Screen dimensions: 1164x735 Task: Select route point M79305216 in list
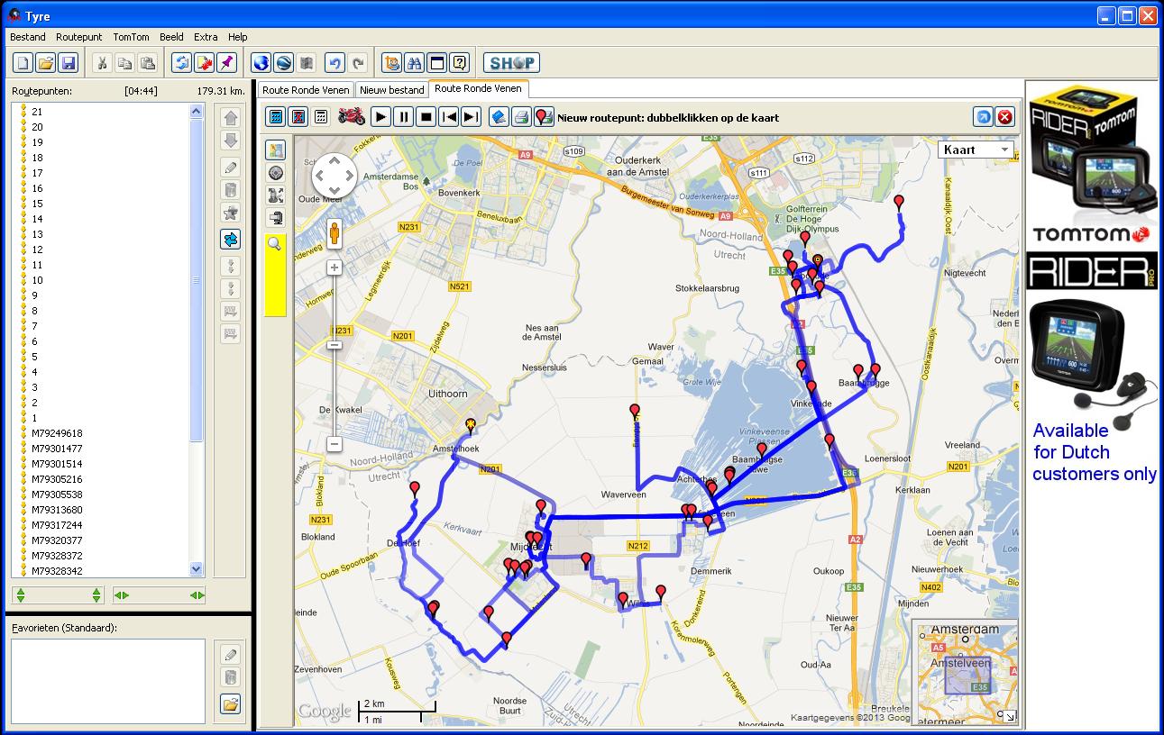pyautogui.click(x=57, y=479)
